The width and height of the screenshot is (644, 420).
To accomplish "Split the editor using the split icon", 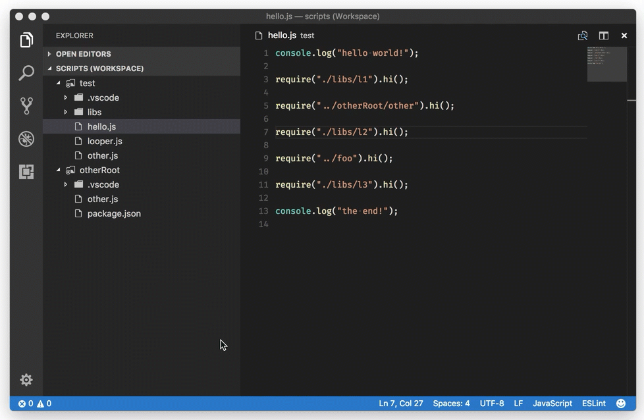I will [603, 36].
